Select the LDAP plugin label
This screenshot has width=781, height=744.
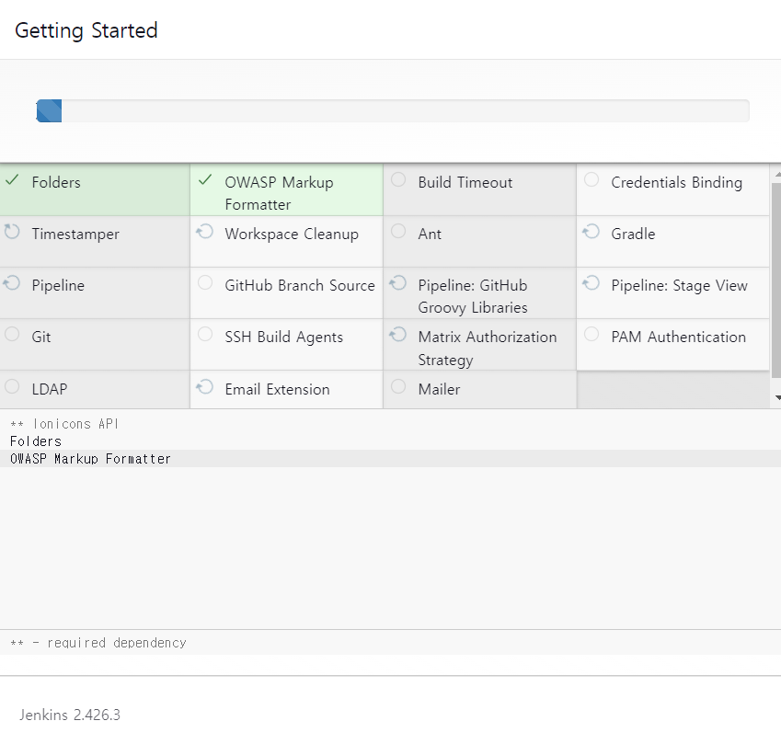click(x=50, y=389)
